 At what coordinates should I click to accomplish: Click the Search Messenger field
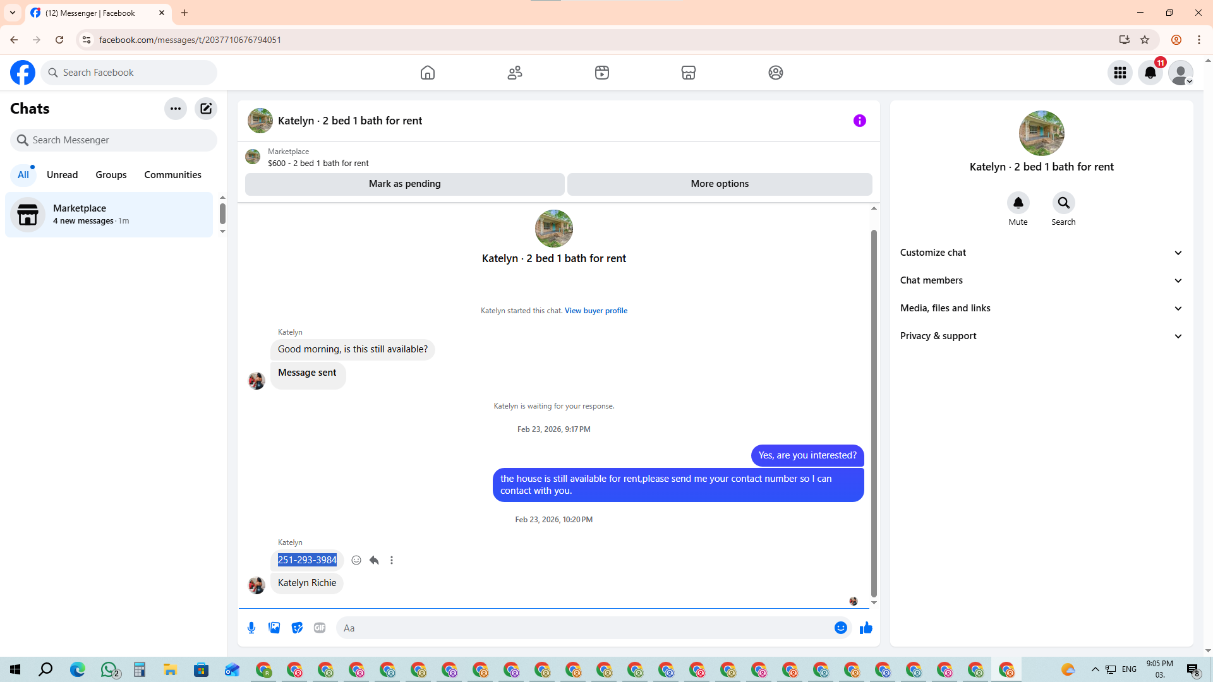114,140
